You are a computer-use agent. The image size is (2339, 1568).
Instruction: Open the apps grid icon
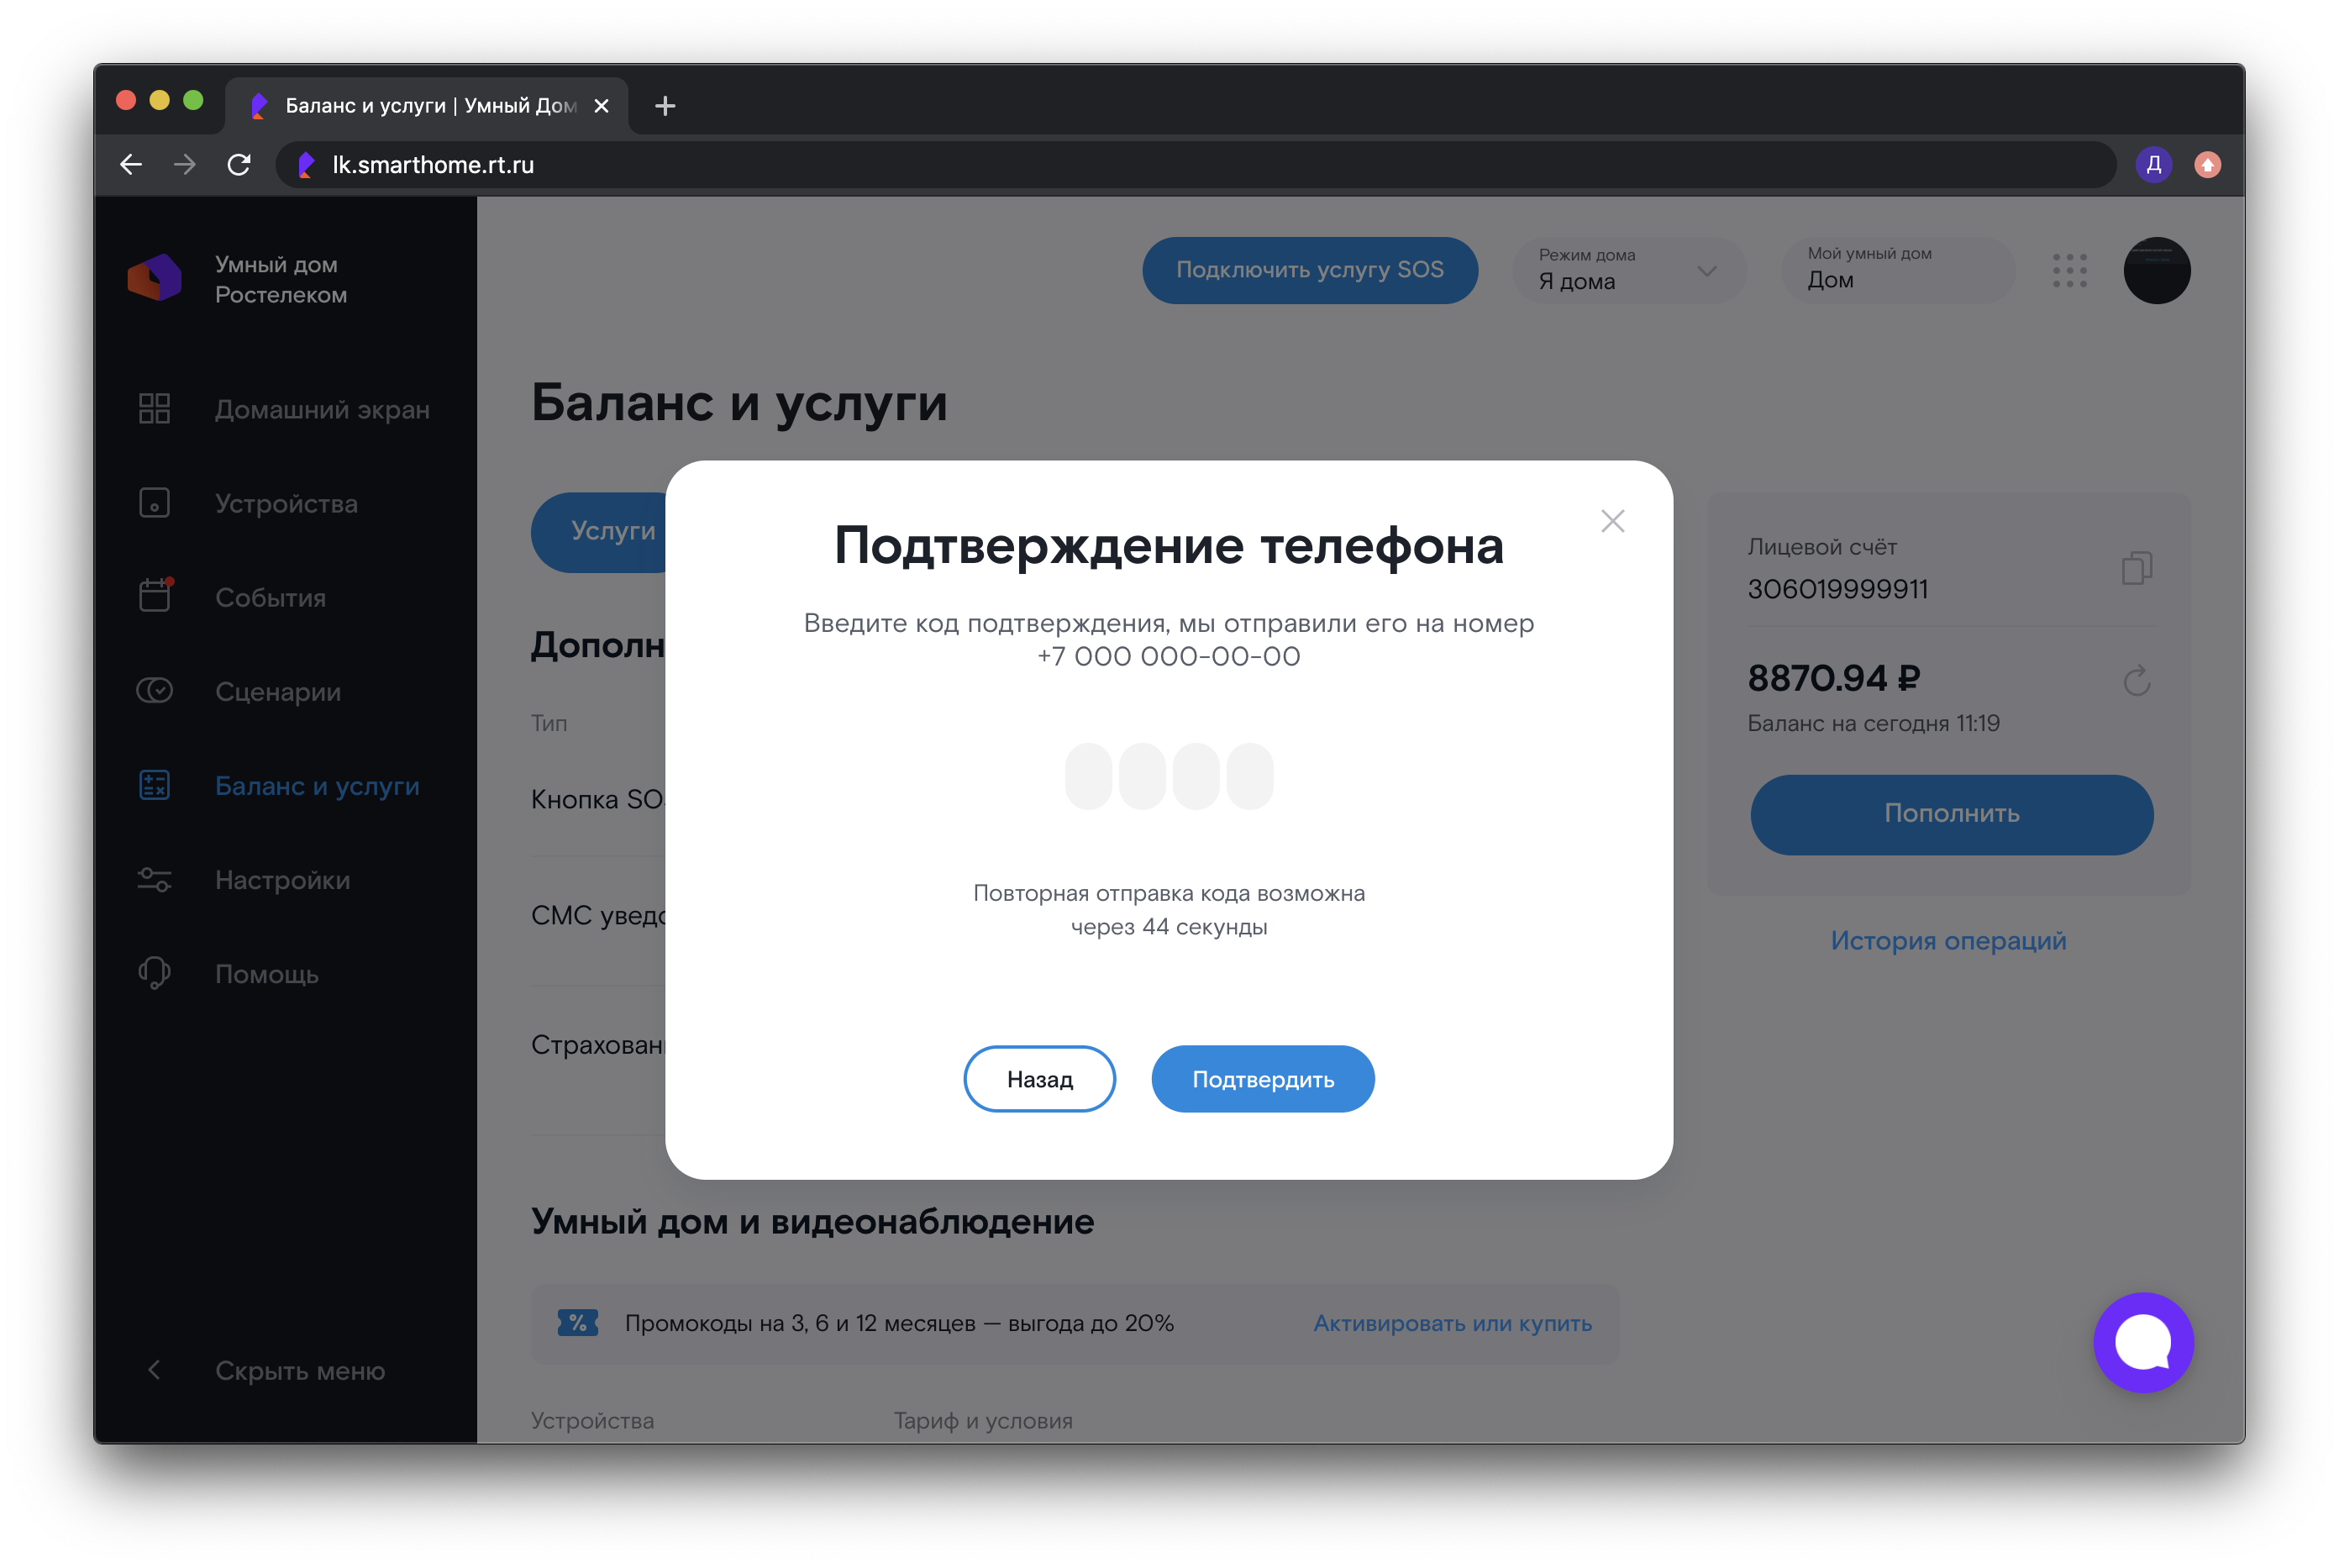2069,270
